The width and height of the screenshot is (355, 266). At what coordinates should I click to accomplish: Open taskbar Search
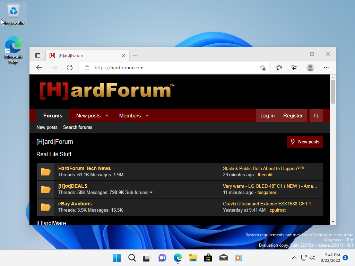click(x=132, y=258)
